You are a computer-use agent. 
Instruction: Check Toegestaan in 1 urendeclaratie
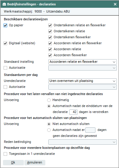coord(5,154)
